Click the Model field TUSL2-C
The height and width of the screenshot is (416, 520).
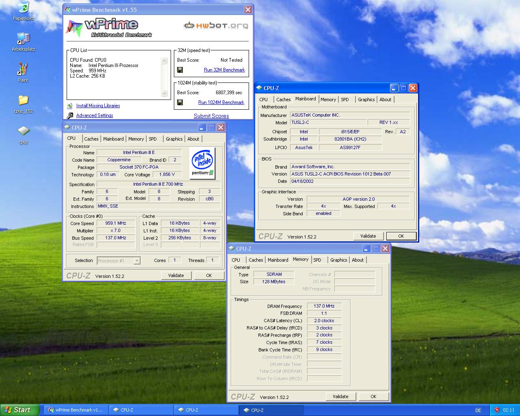tap(328, 122)
